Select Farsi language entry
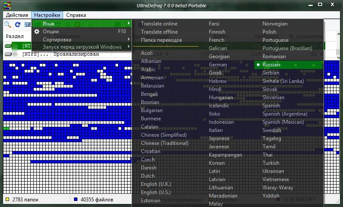Viewport: 343px width, 207px height. [x=214, y=24]
